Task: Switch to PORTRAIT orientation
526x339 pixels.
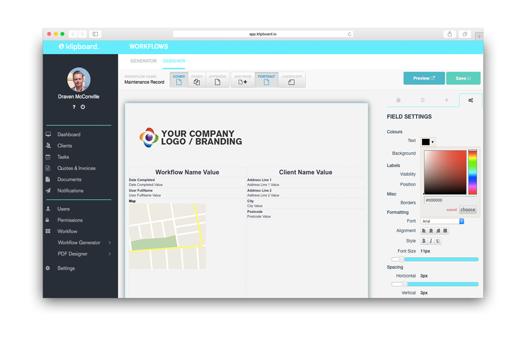Action: click(267, 79)
